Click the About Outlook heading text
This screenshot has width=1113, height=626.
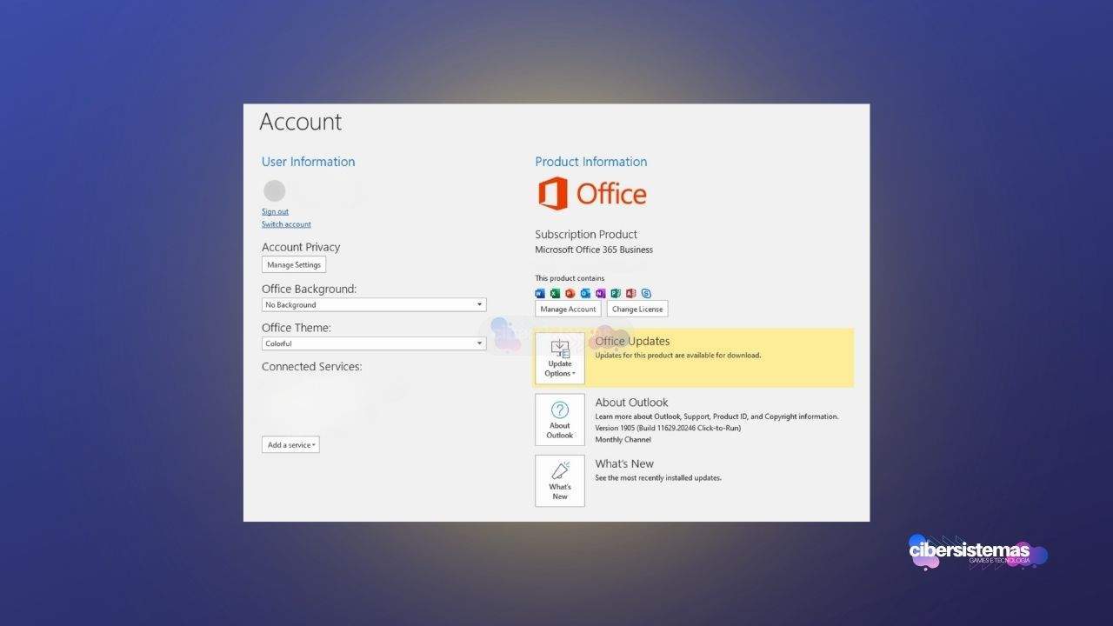pos(631,402)
